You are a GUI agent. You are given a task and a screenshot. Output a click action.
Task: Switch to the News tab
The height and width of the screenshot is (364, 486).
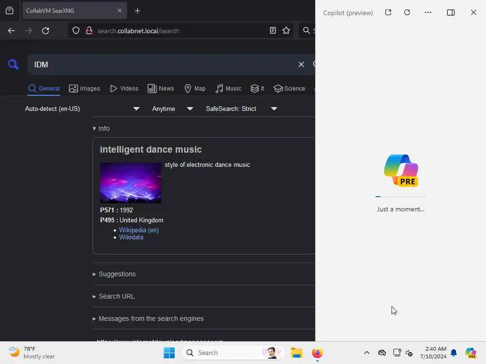pos(161,89)
